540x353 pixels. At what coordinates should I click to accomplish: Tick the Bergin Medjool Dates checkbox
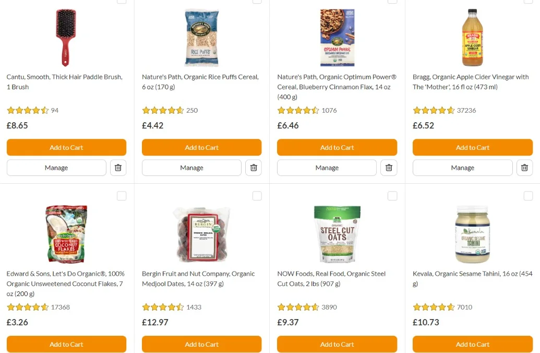click(257, 196)
